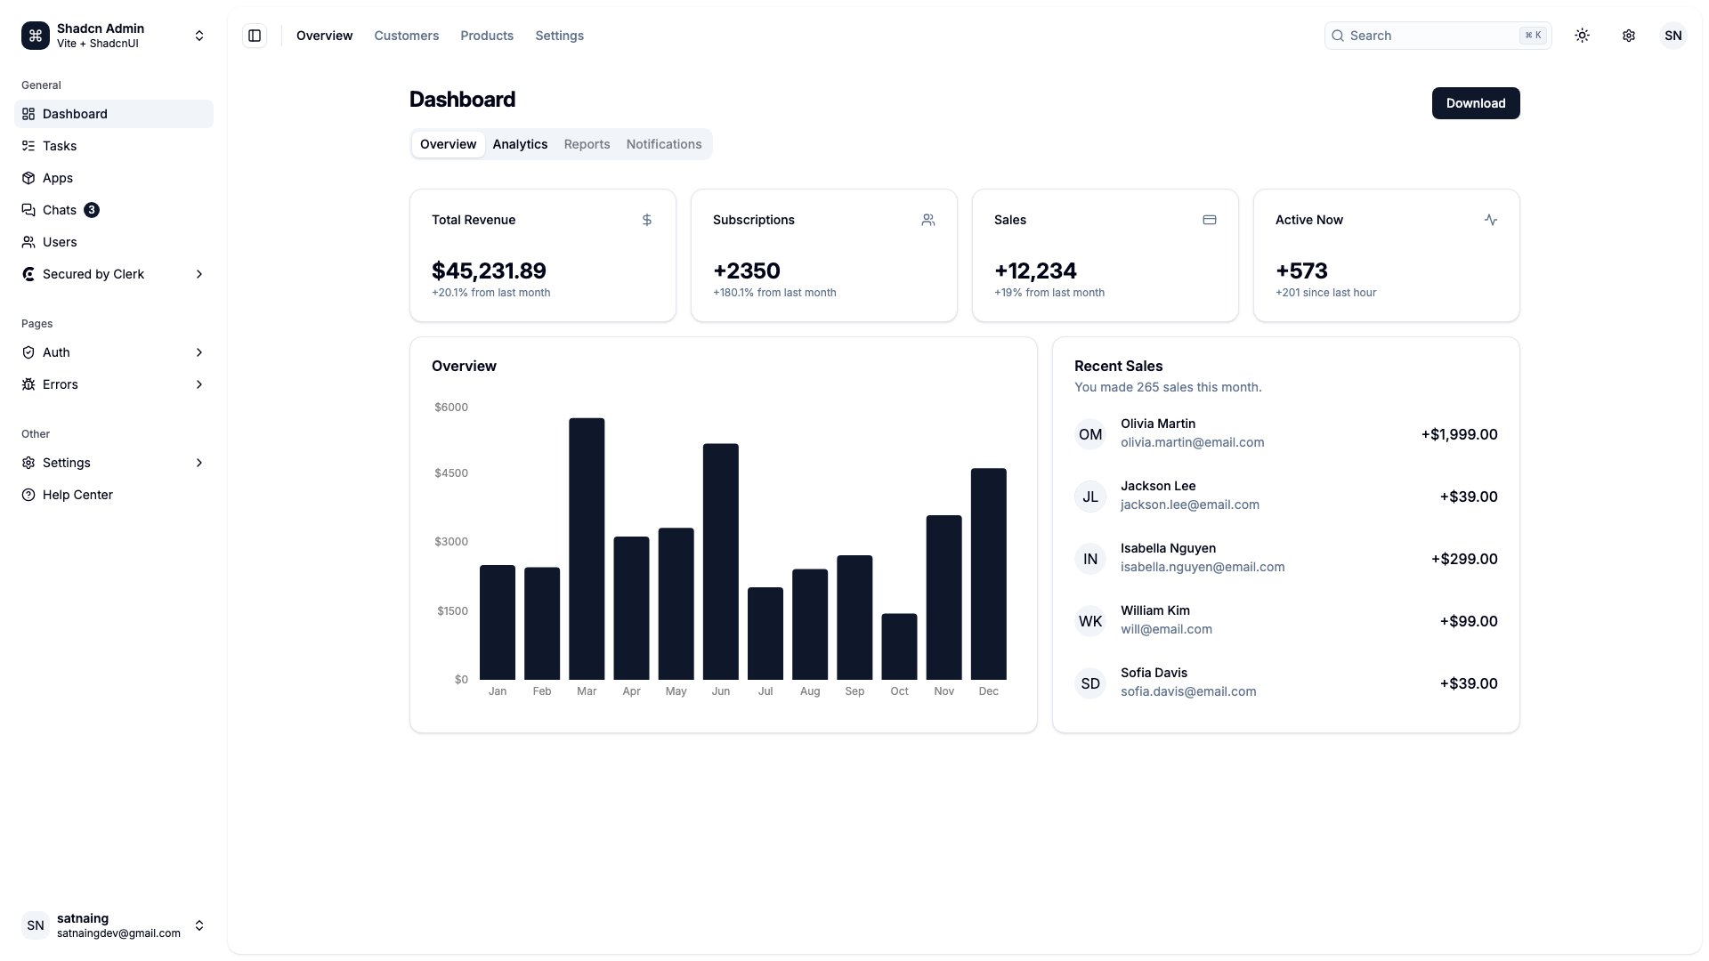This screenshot has width=1709, height=961.
Task: Open the SN avatar profile menu
Action: pos(1673,36)
